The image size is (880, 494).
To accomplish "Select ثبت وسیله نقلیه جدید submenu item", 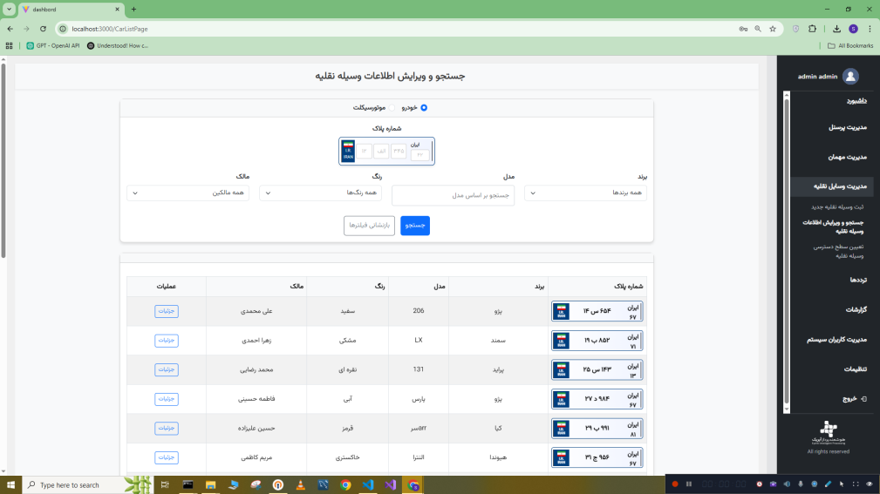I will tap(836, 206).
